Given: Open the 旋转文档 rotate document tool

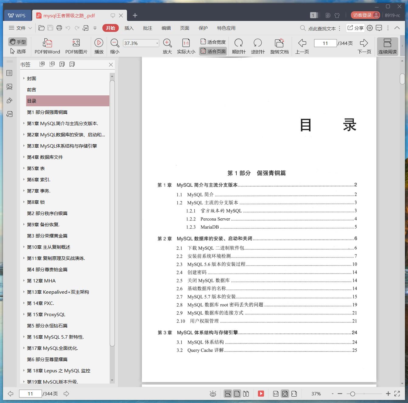Looking at the screenshot, I should point(279,46).
